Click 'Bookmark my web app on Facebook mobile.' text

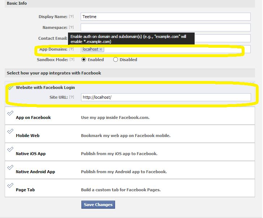(x=126, y=136)
